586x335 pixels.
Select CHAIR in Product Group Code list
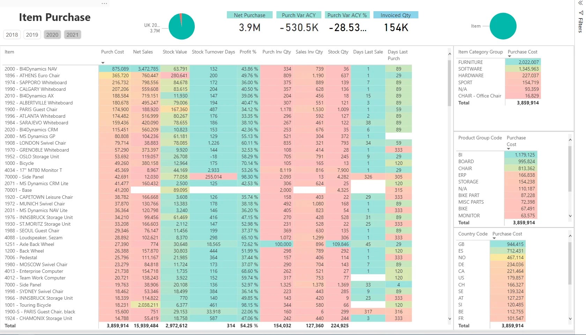point(465,168)
